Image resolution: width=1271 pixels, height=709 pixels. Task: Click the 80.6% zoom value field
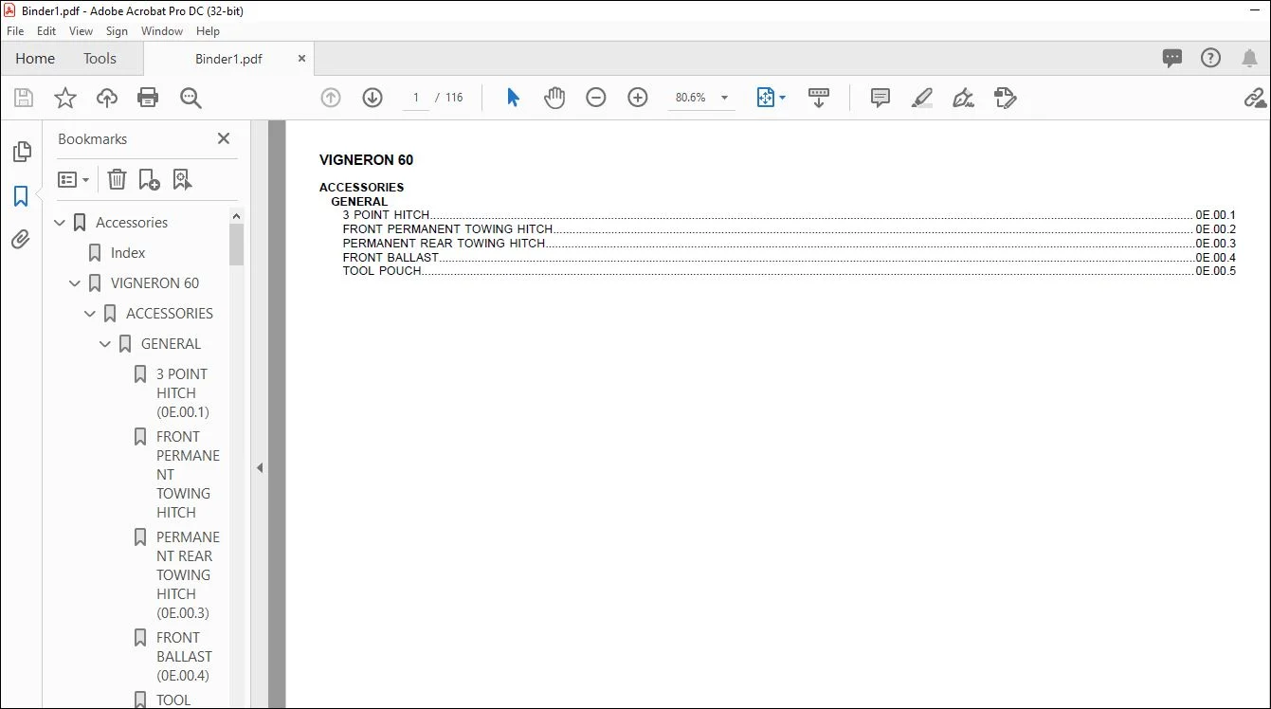coord(691,98)
